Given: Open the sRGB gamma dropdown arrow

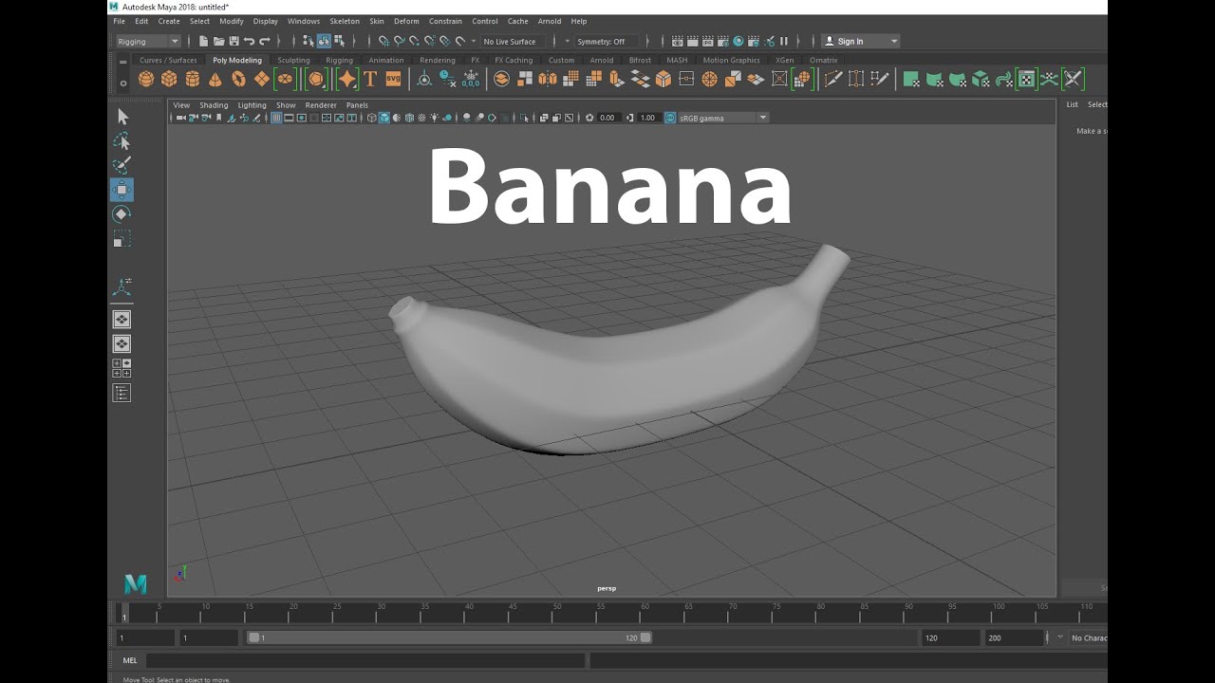Looking at the screenshot, I should tap(763, 118).
